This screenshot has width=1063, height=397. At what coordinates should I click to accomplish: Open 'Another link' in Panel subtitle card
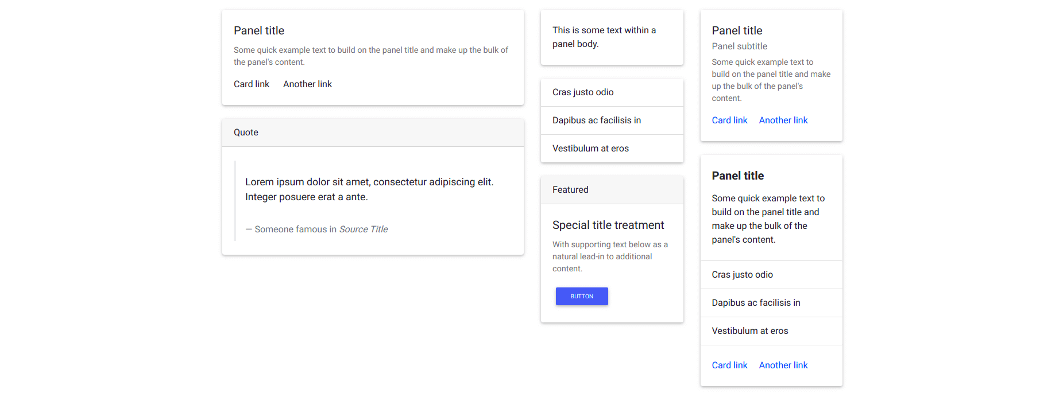[783, 120]
